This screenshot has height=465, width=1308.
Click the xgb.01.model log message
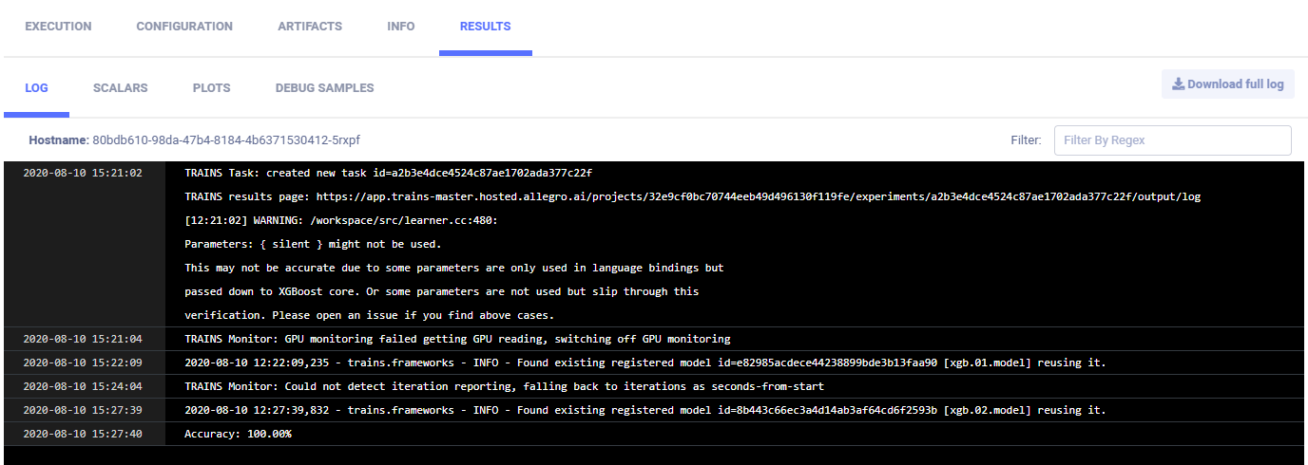(x=644, y=363)
